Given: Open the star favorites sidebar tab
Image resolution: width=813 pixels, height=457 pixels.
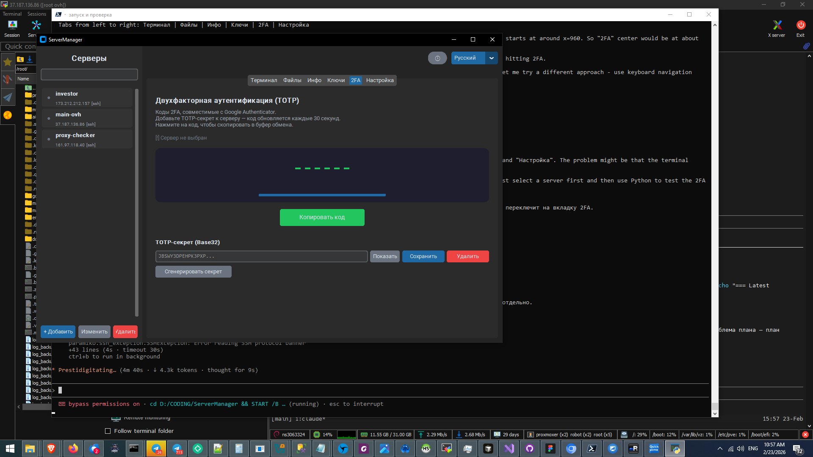Looking at the screenshot, I should click(x=8, y=62).
